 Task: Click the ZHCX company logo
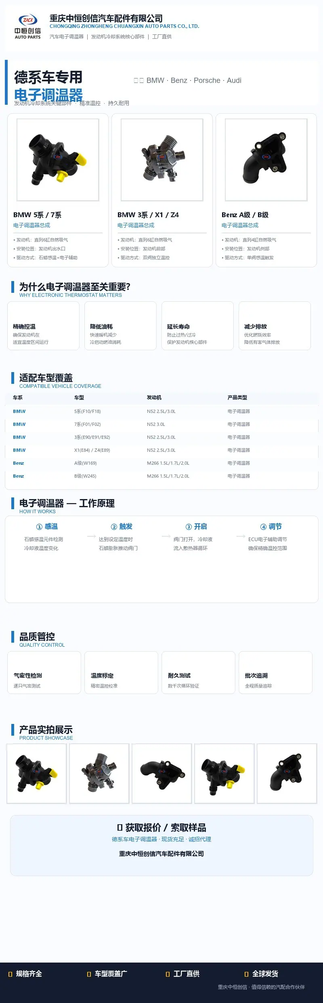click(28, 27)
